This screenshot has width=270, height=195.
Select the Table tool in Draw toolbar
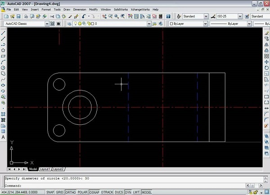[3, 132]
